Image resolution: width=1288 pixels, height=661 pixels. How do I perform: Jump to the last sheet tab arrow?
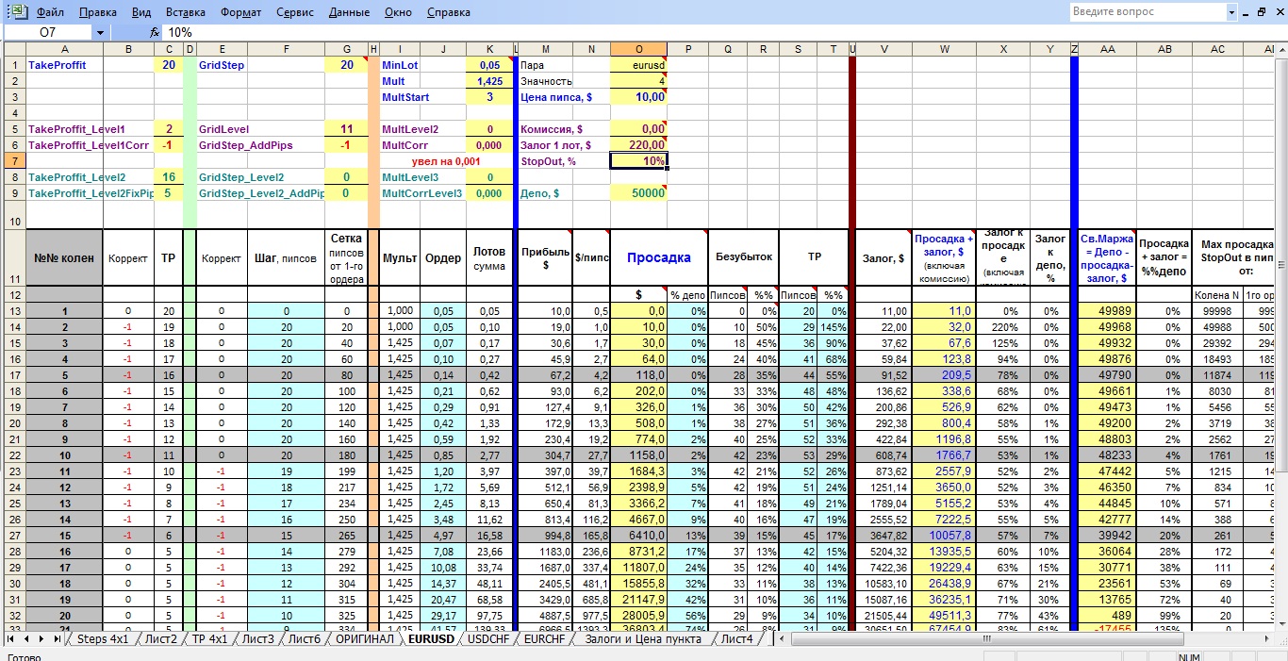pos(57,639)
